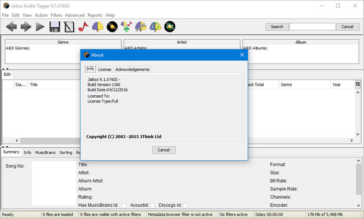Viewport: 364px width, 219px height.
Task: Click Cancel button next to search field
Action: click(x=348, y=27)
